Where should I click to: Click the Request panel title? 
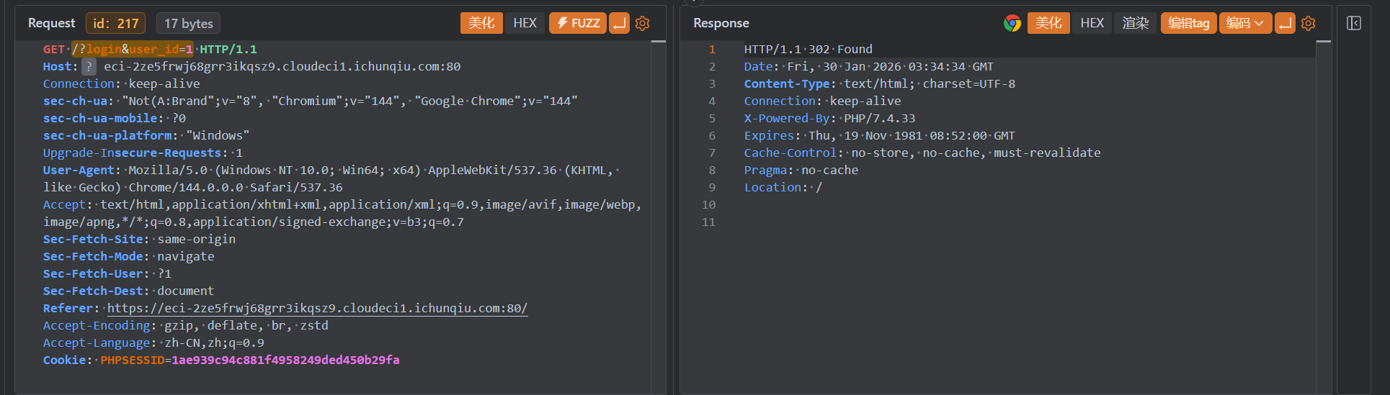click(x=51, y=23)
